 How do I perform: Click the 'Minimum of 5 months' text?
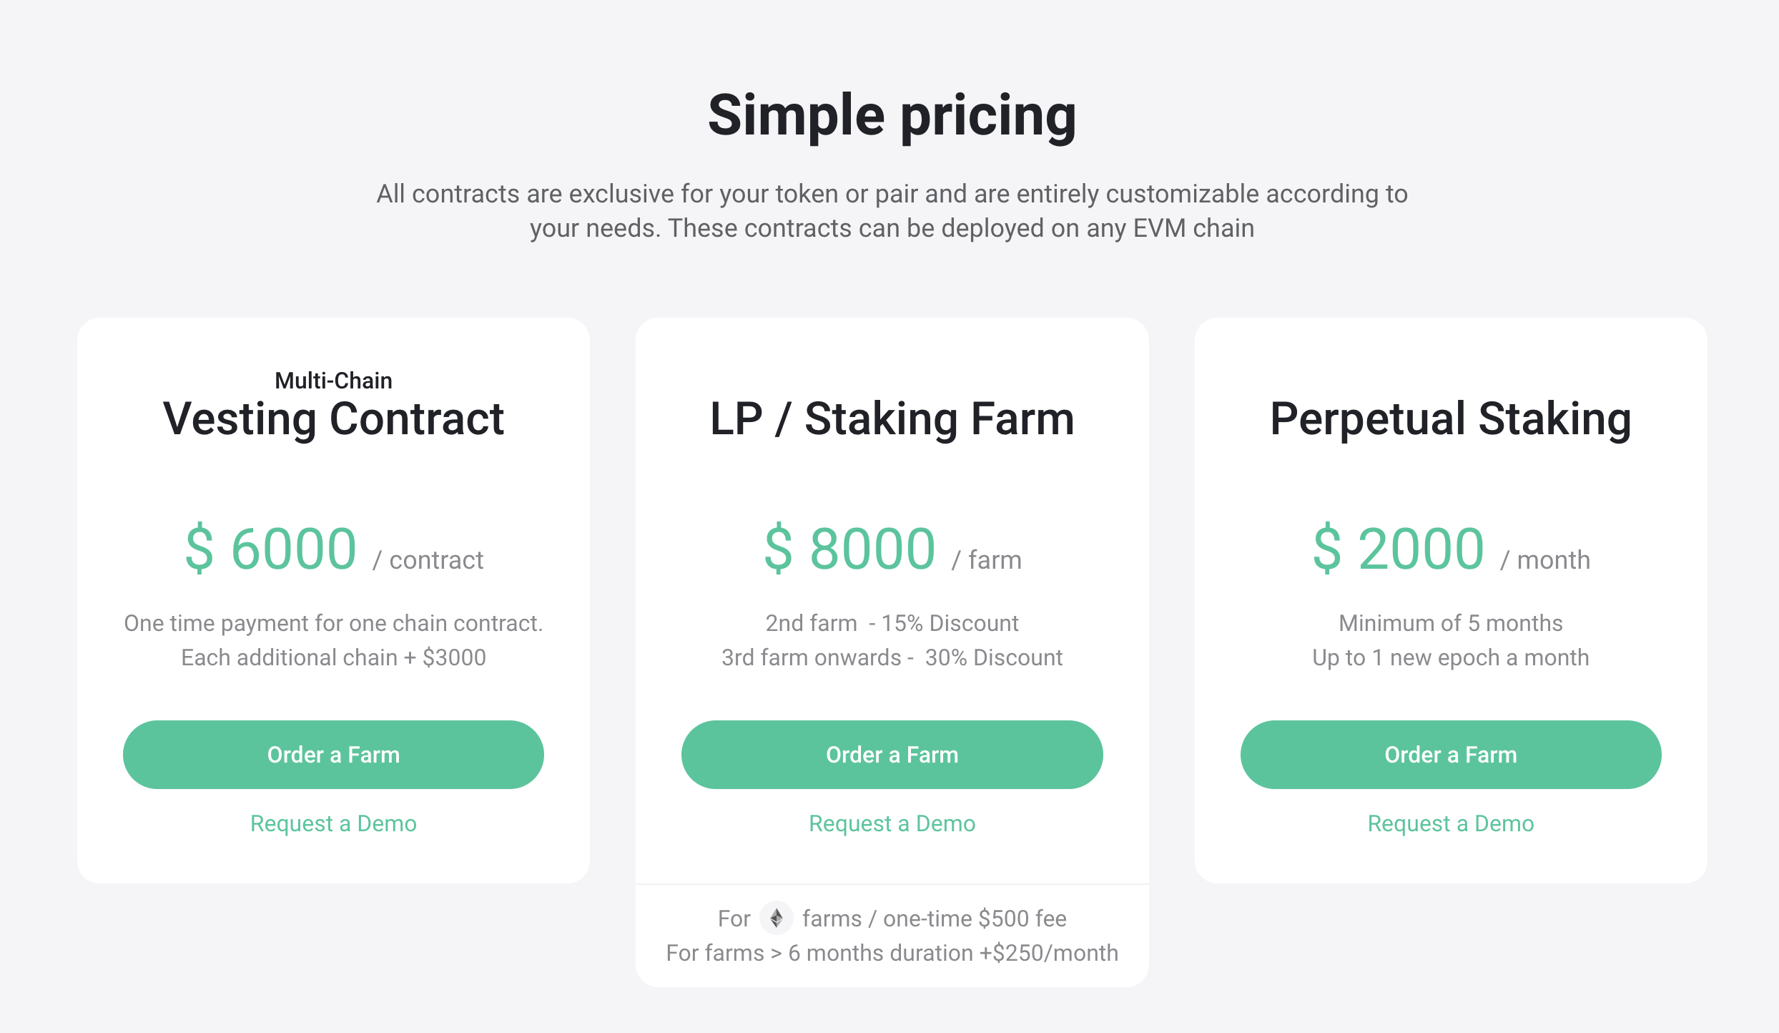[x=1450, y=623]
